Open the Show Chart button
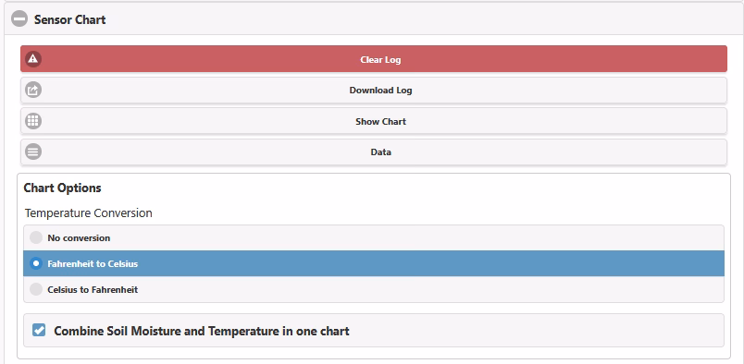Image resolution: width=744 pixels, height=364 pixels. click(x=374, y=121)
